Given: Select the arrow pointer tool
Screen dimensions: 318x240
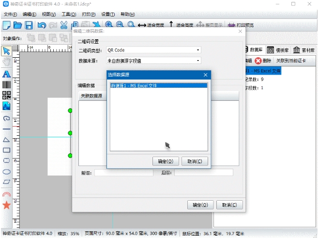Looking at the screenshot, I should pos(6,51).
